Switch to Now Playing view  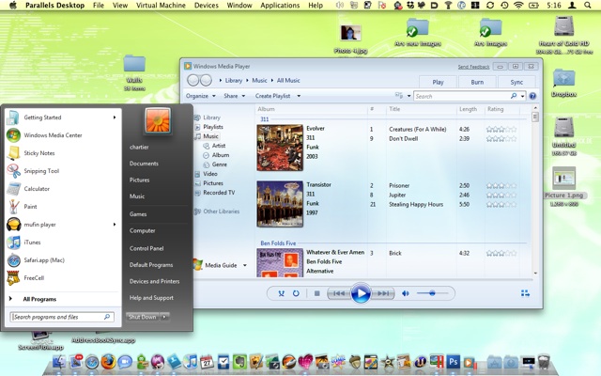[x=525, y=293]
